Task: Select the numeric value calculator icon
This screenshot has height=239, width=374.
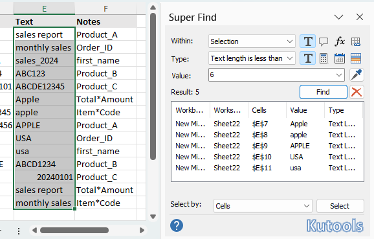Action: (324, 58)
